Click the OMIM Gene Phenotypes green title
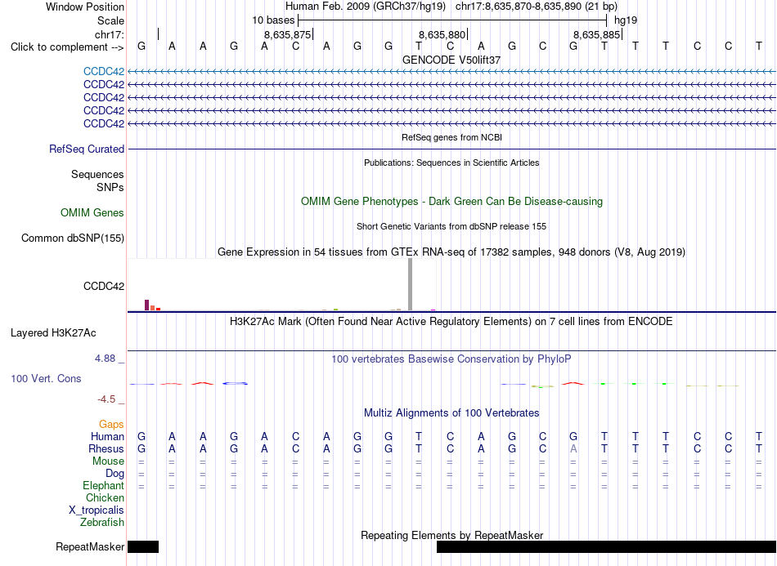This screenshot has width=777, height=566. 451,202
